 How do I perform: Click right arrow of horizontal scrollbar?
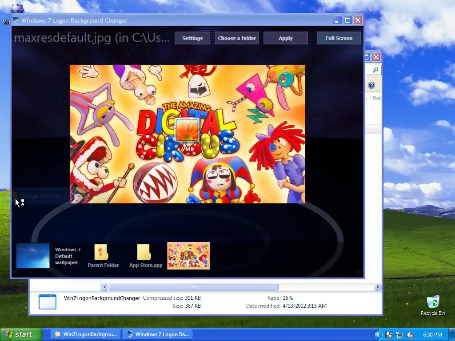[378, 287]
